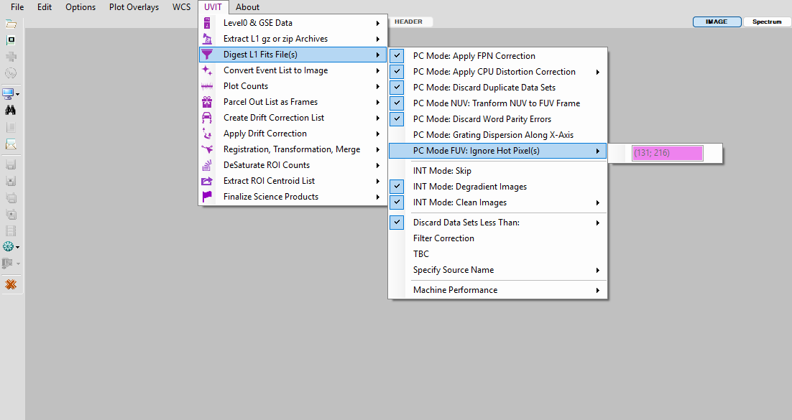792x420 pixels.
Task: Select Filter Correction menu entry
Action: tap(443, 238)
